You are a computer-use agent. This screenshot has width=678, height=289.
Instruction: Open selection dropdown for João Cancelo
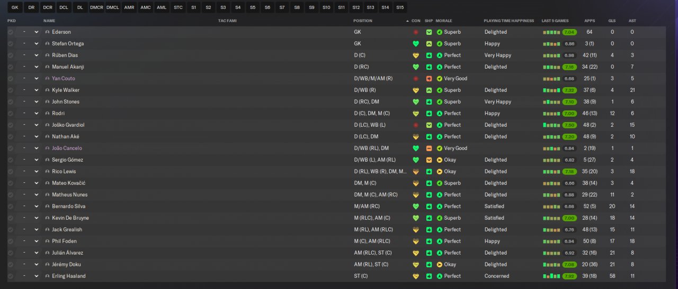29,148
